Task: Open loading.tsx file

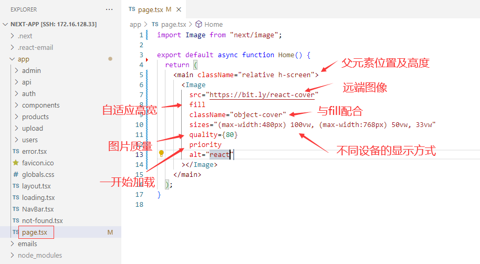Action: pos(38,198)
